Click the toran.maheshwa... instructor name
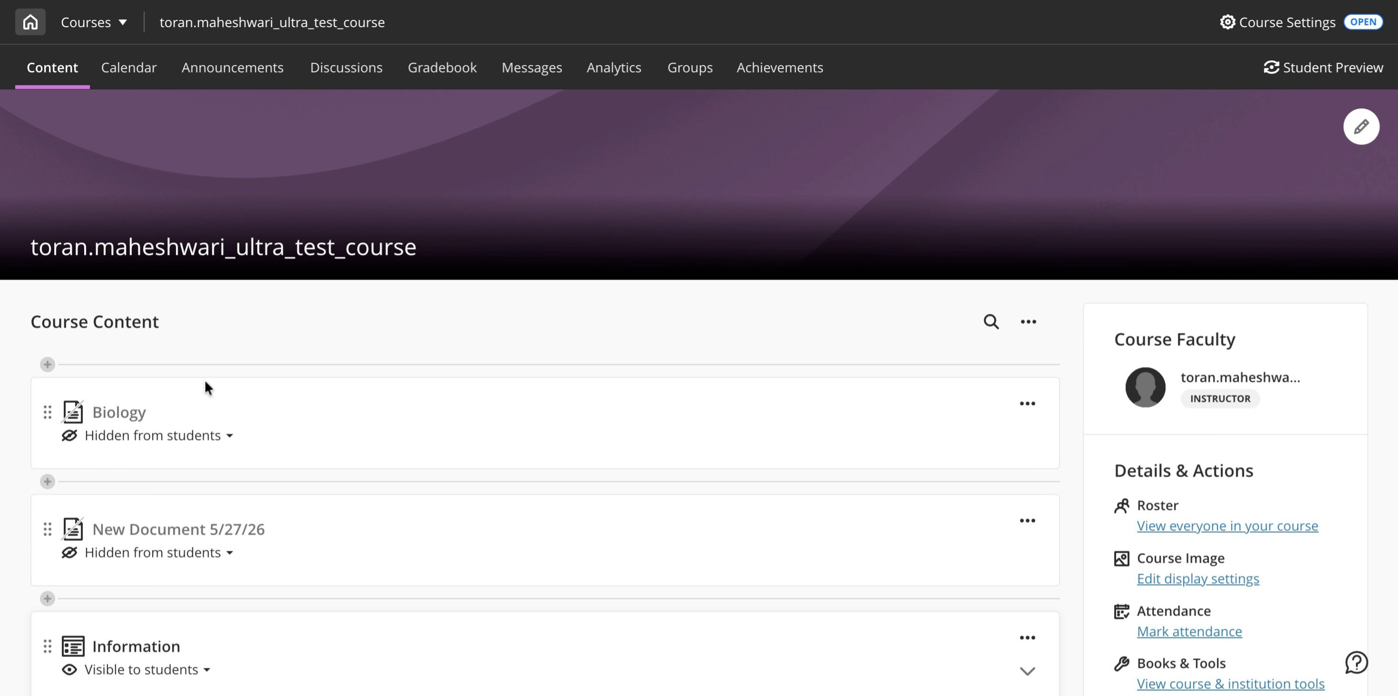Viewport: 1398px width, 696px height. pyautogui.click(x=1240, y=377)
